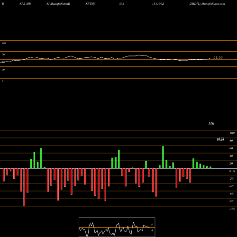This screenshot has width=237, height=237.
Task: Click the MR axis label -100
Action: pos(232,209)
